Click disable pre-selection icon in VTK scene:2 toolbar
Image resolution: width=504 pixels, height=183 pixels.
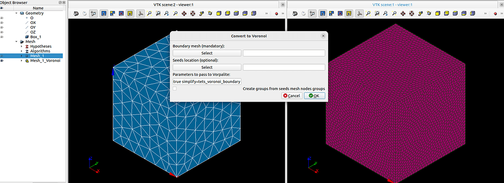click(121, 14)
